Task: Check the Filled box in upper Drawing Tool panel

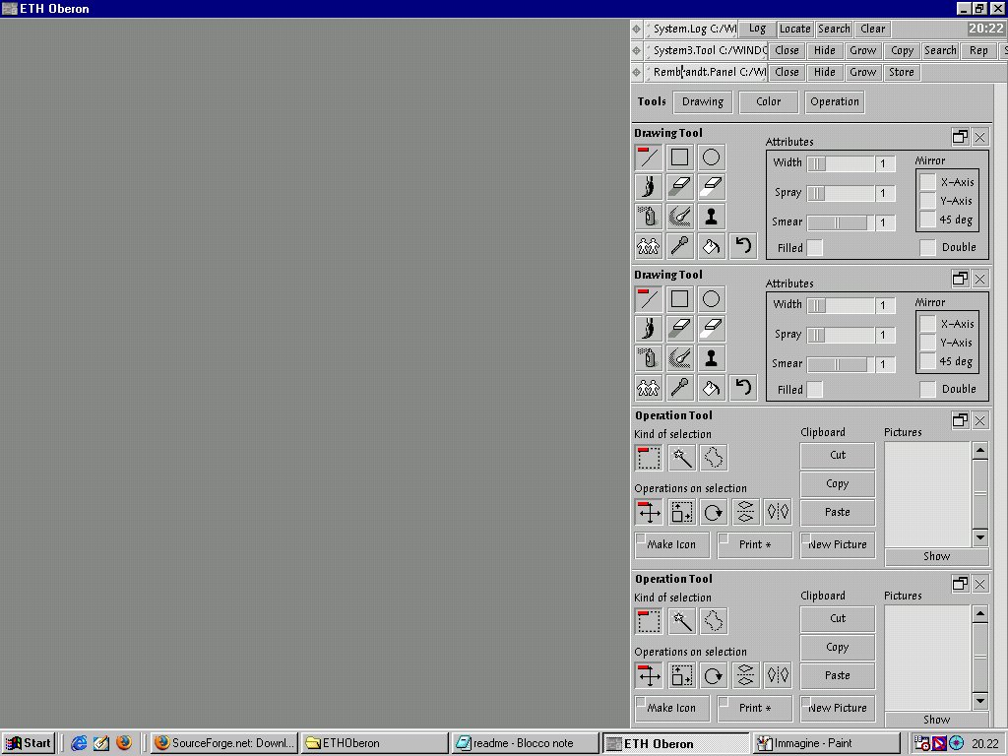Action: [x=815, y=248]
